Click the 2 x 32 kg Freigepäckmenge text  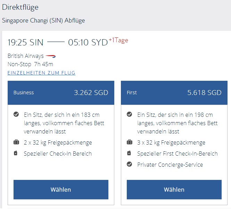pos(58,142)
